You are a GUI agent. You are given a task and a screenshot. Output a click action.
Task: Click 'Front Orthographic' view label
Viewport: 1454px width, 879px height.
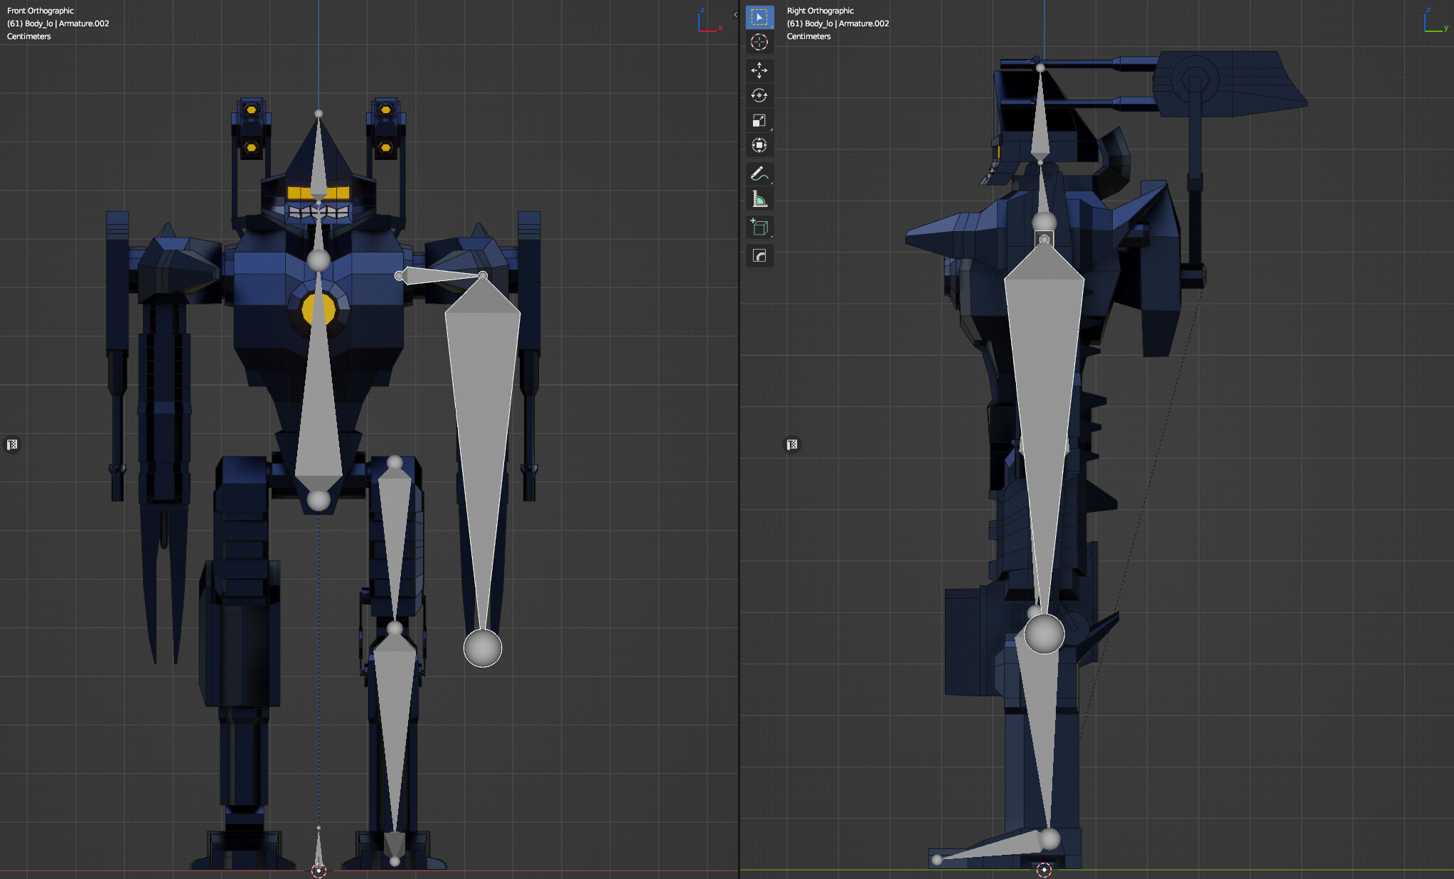click(x=41, y=11)
